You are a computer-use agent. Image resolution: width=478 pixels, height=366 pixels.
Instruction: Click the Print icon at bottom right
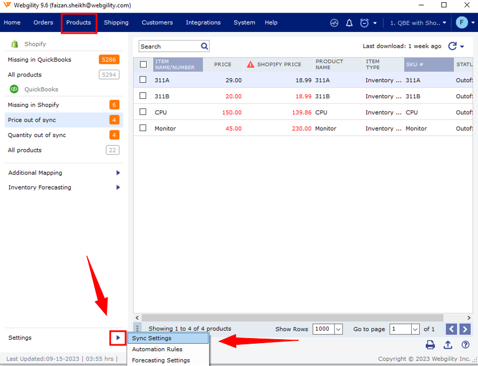point(430,345)
